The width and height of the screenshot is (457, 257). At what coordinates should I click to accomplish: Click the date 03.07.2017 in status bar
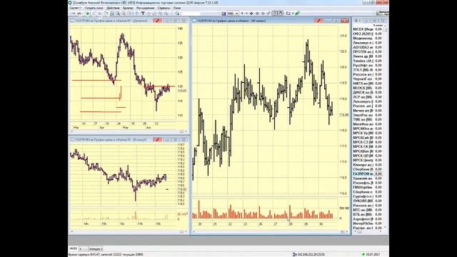373,254
